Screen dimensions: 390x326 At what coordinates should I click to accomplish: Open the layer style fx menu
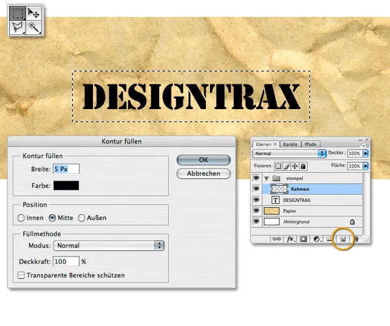pyautogui.click(x=291, y=240)
